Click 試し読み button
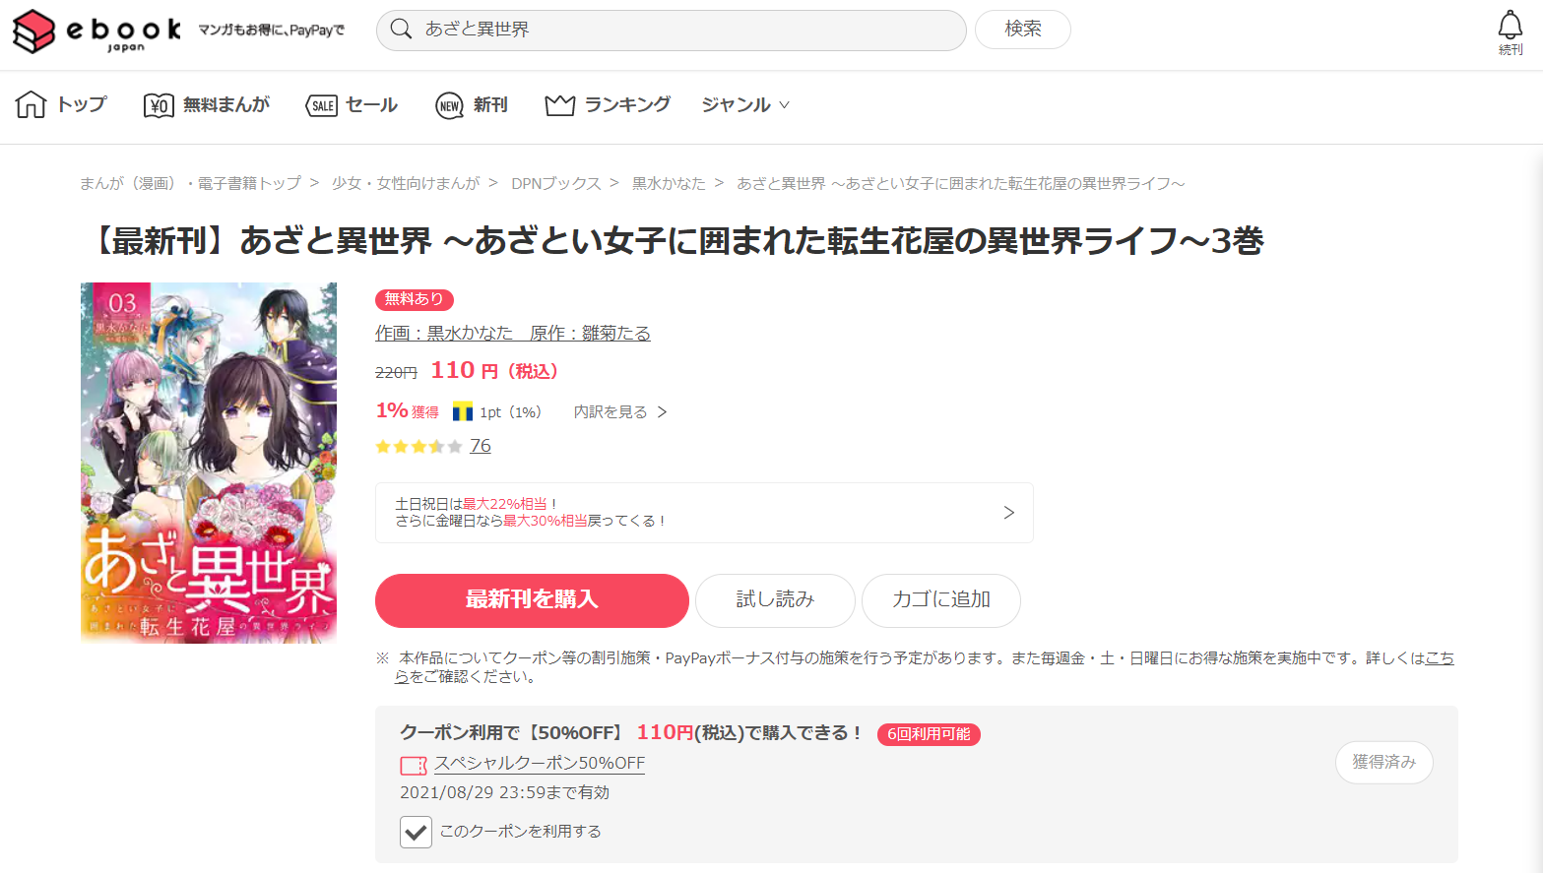Viewport: 1543px width, 873px height. [775, 600]
